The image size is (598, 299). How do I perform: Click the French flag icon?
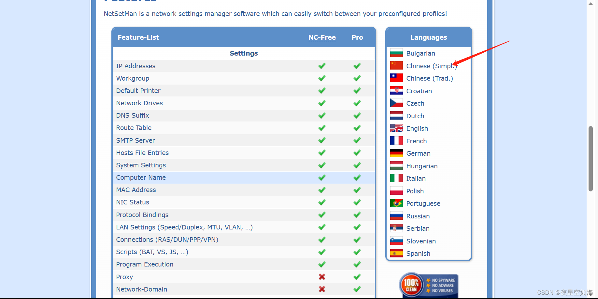tap(396, 141)
